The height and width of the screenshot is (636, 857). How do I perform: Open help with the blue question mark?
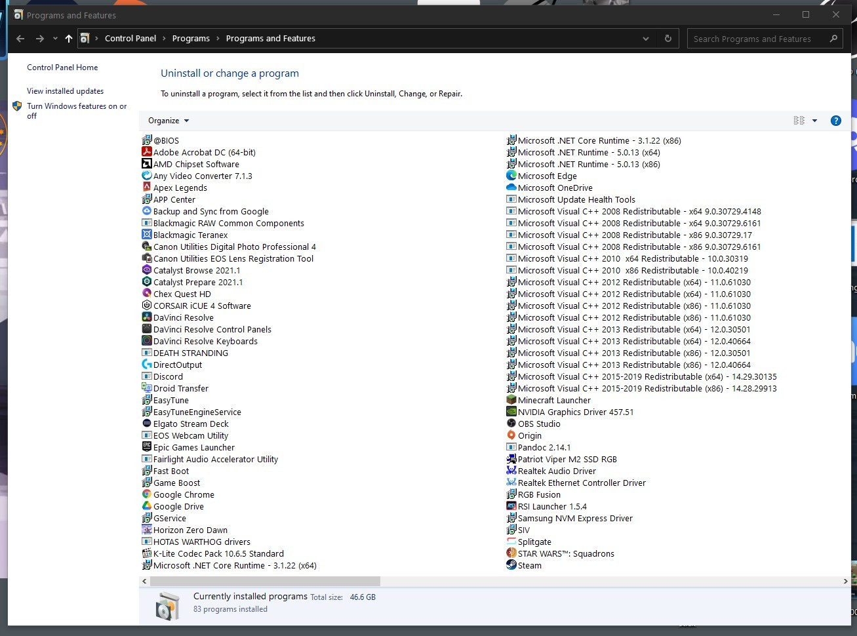click(x=835, y=121)
